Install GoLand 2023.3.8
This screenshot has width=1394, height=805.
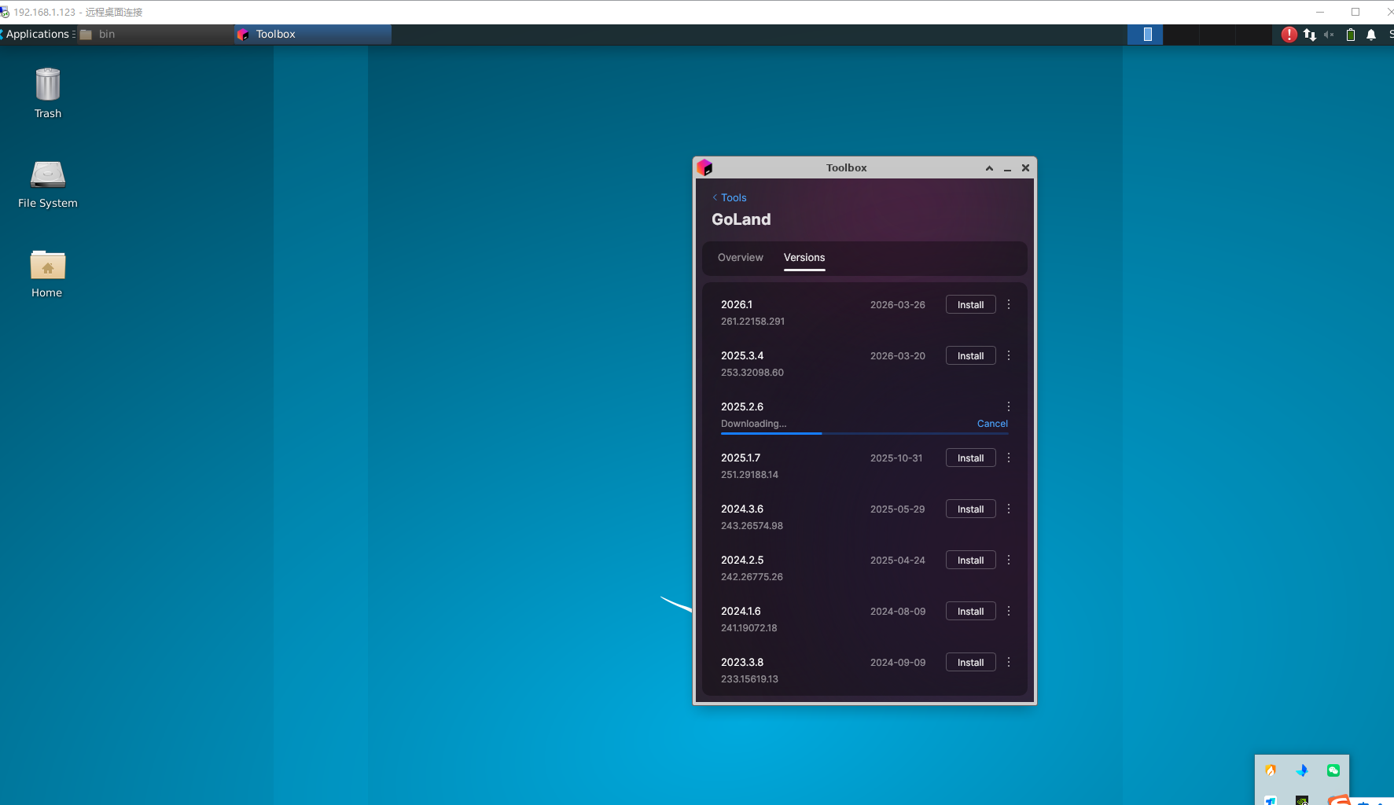pyautogui.click(x=970, y=662)
